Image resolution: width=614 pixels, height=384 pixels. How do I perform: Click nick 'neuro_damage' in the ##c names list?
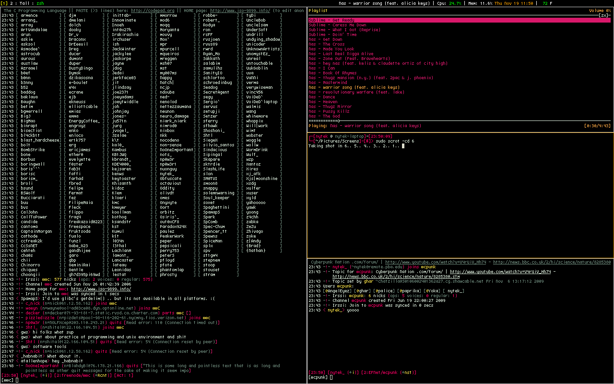[175, 116]
